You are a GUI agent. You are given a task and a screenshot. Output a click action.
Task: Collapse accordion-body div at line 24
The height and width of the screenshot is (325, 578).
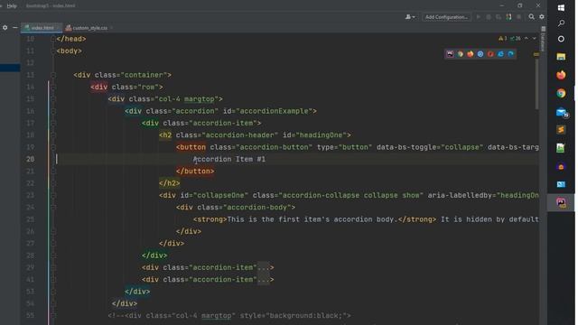tap(53, 208)
